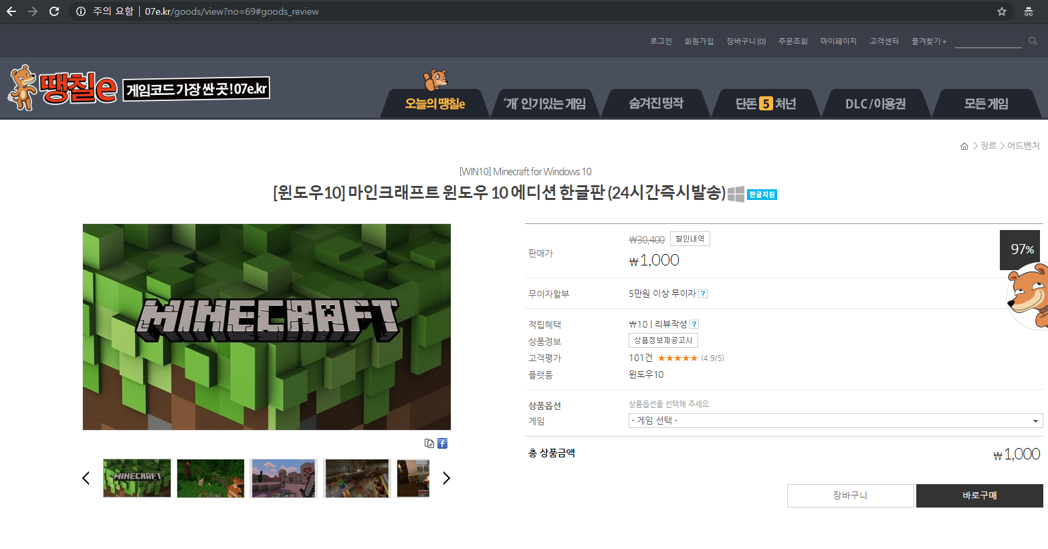
Task: Click the 할인내역 button
Action: (690, 239)
